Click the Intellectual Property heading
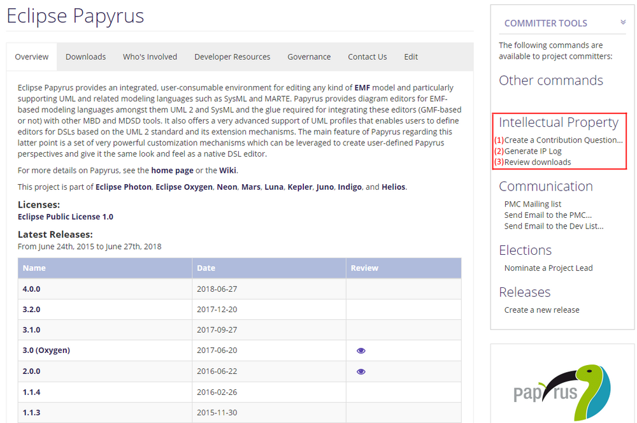The image size is (637, 423). pyautogui.click(x=559, y=122)
